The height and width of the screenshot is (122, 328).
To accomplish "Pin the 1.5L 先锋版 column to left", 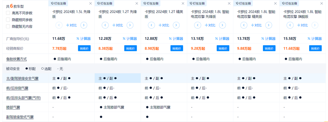I will point(58,3).
